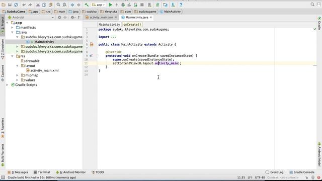Open Project panel settings gear
The height and width of the screenshot is (181, 322).
tap(72, 18)
